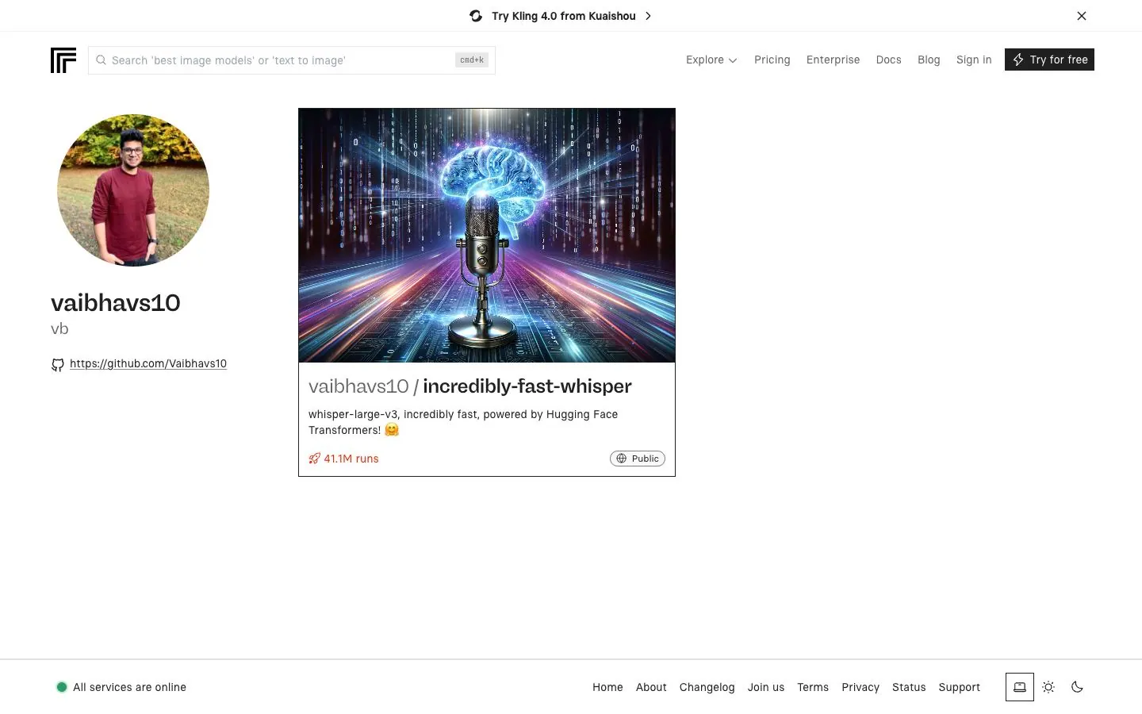
Task: Focus the model search input field
Action: click(x=292, y=60)
